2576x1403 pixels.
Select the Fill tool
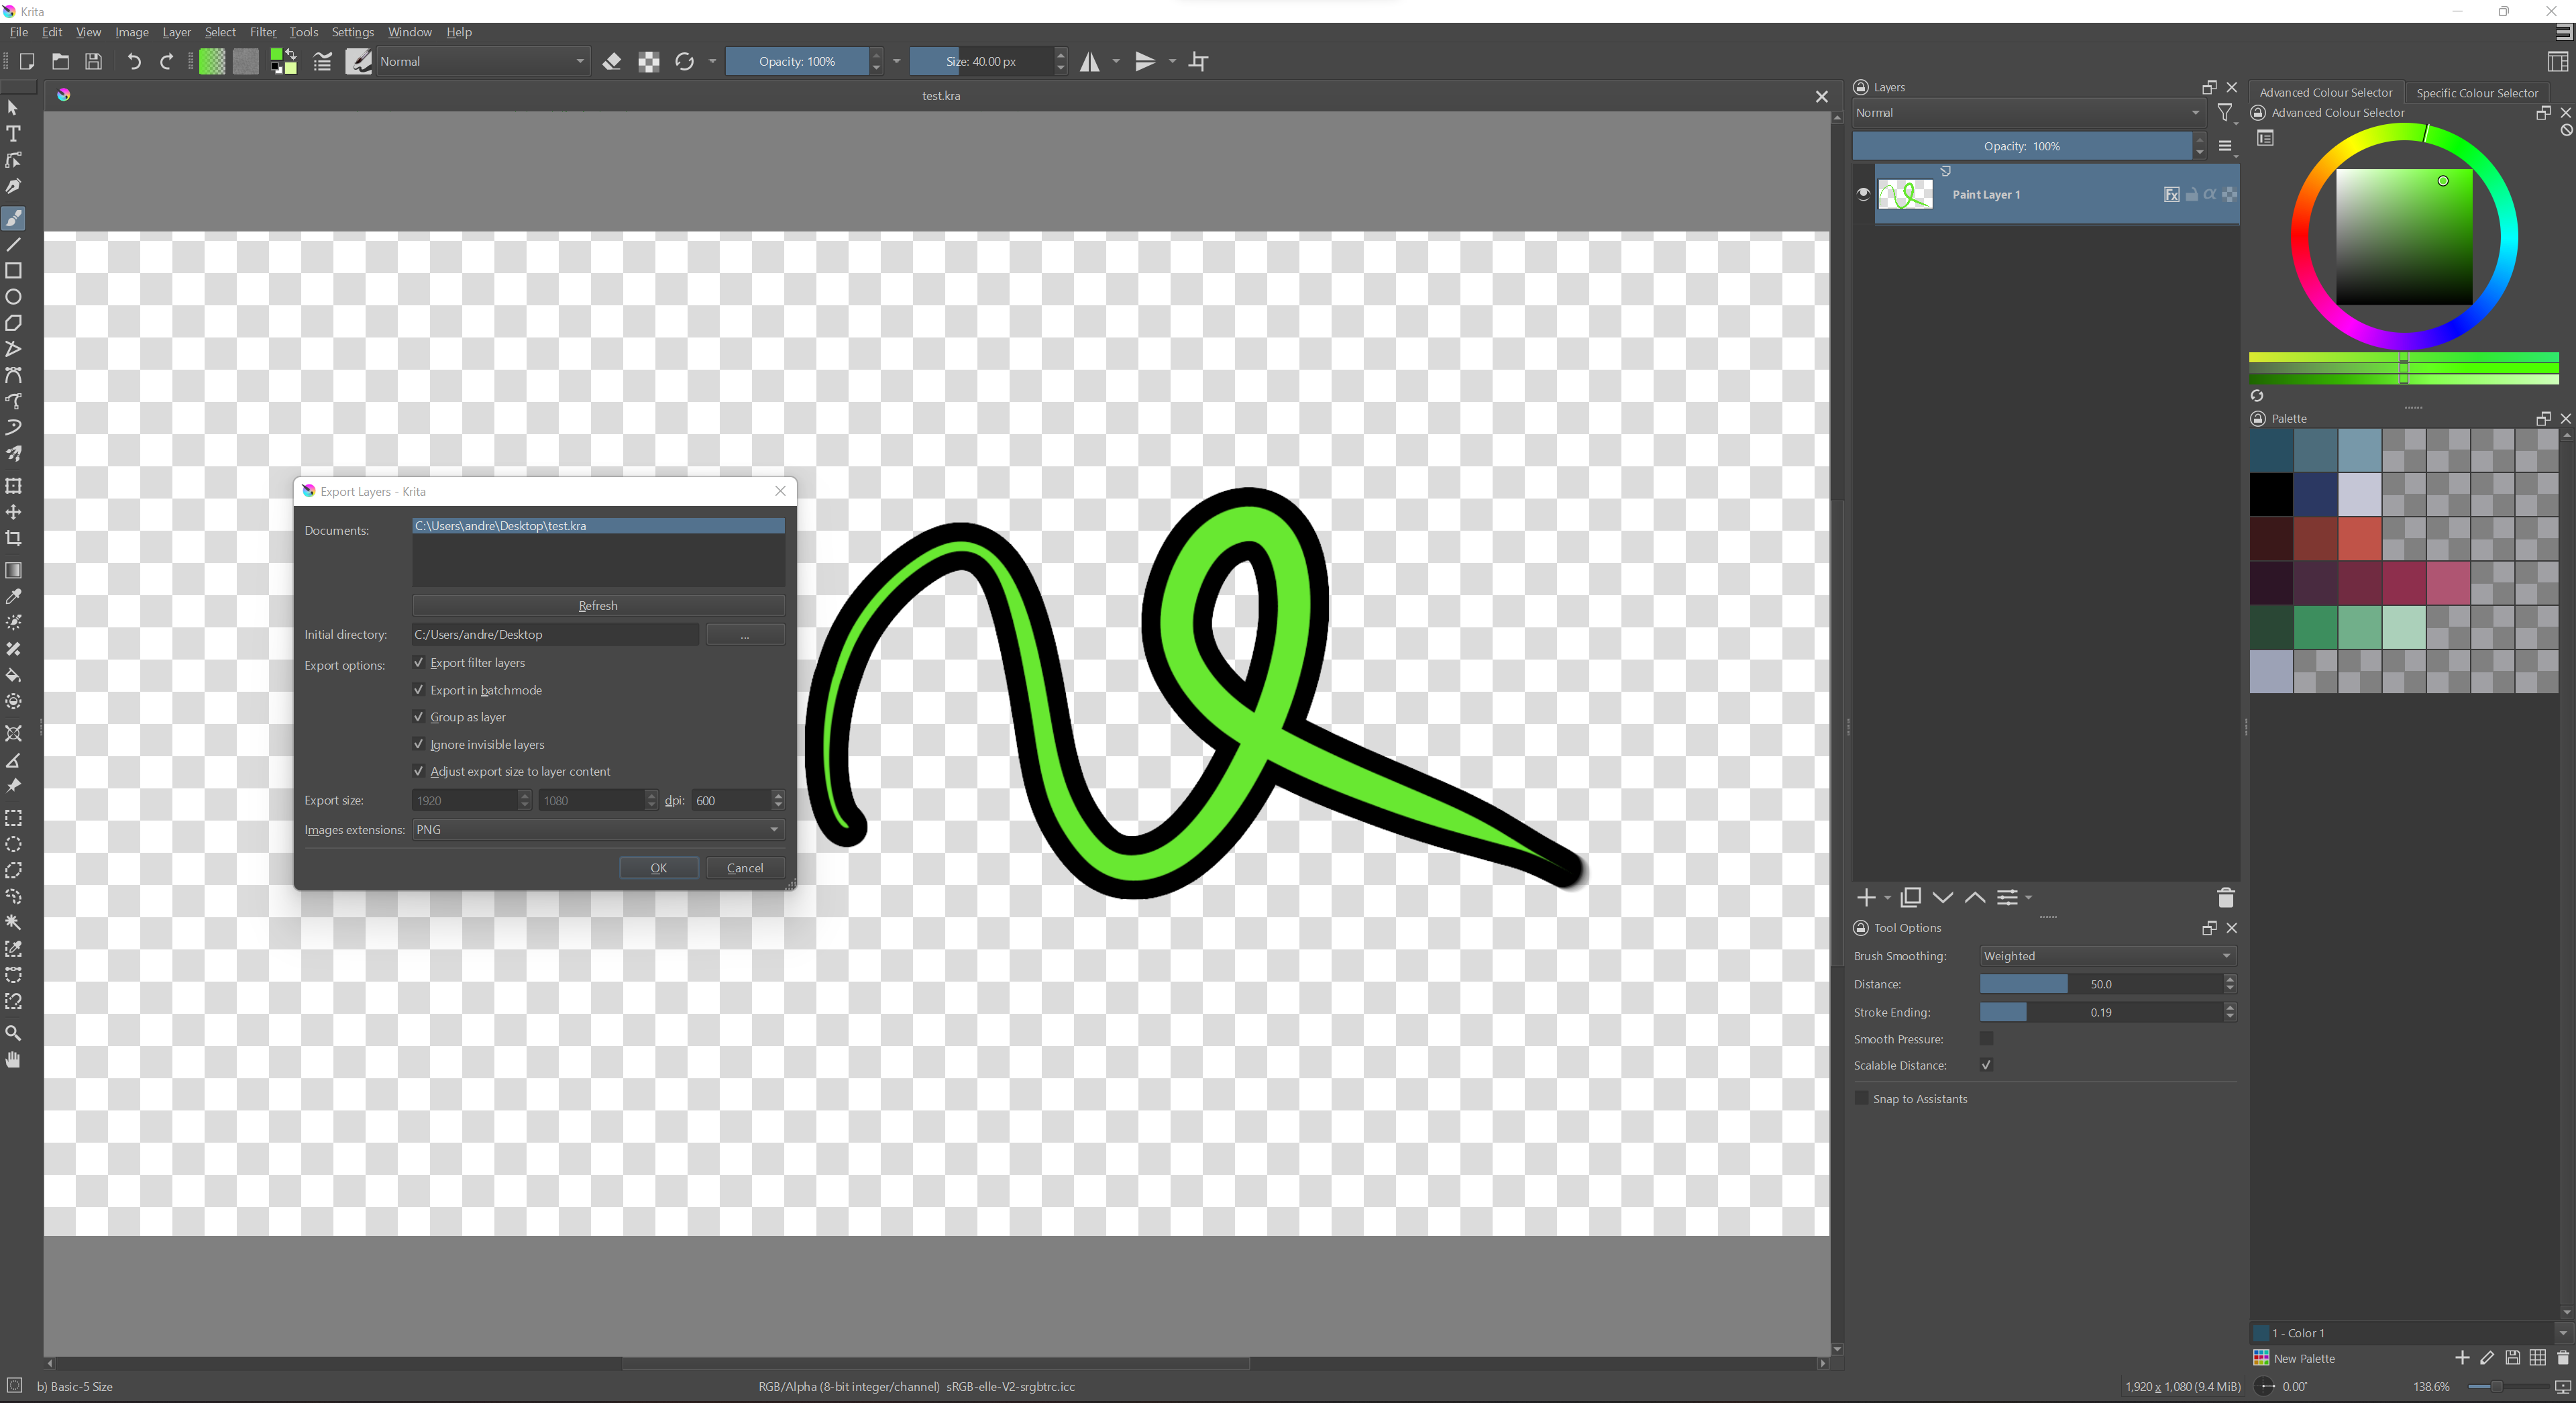pyautogui.click(x=14, y=676)
